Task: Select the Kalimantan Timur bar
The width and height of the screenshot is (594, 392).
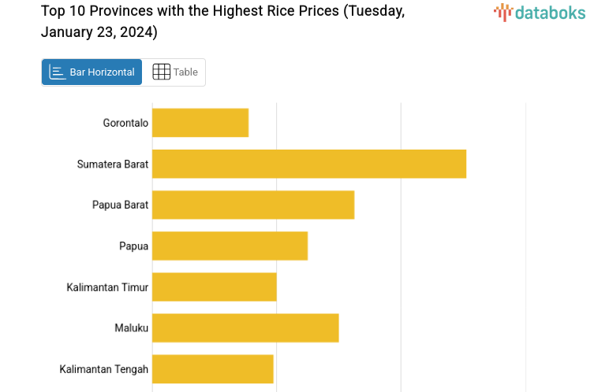Action: (x=214, y=287)
